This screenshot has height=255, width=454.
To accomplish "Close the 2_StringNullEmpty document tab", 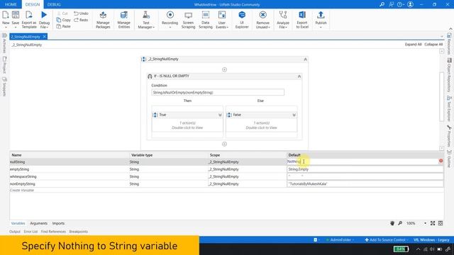I will coord(44,36).
